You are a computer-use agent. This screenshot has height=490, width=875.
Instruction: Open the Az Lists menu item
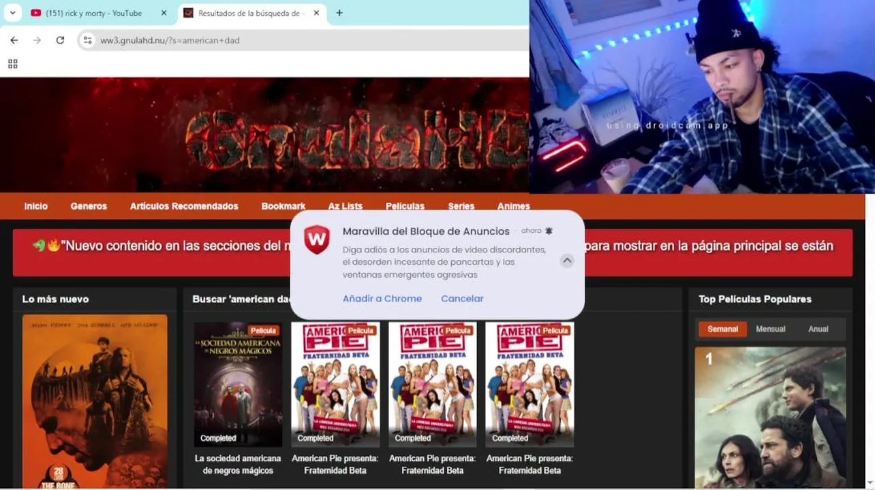point(346,206)
